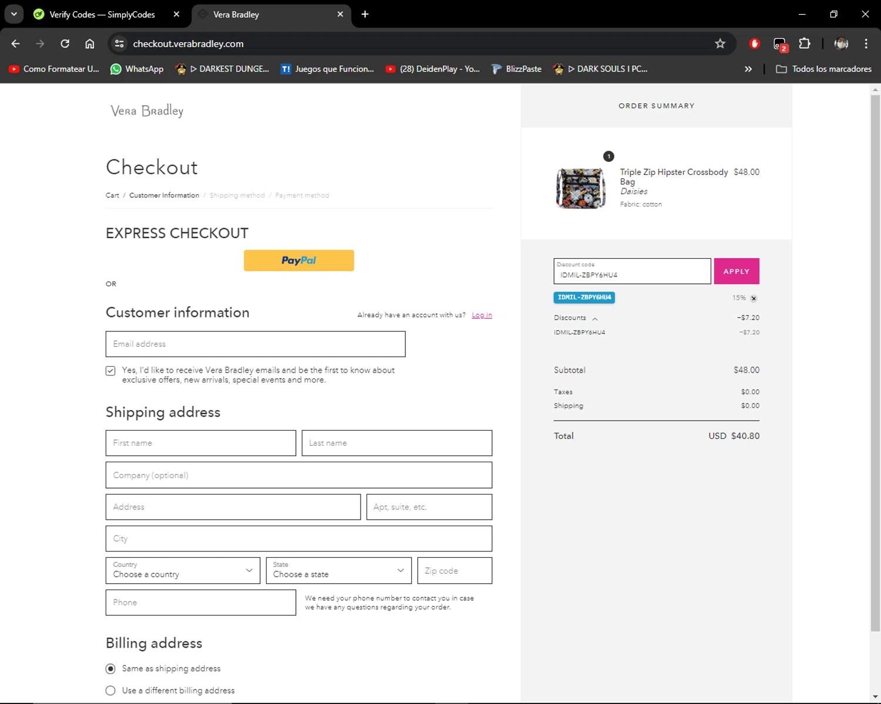Click the page vertical scrollbar
881x704 pixels.
[875, 364]
